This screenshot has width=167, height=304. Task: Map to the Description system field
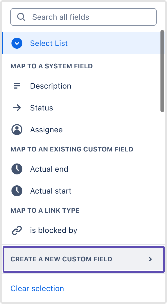click(81, 86)
